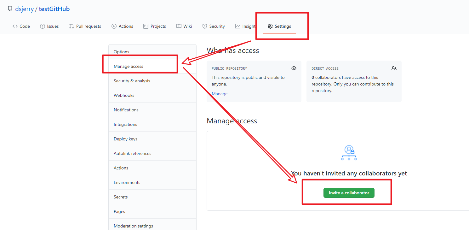Click the DIRECT ACCESS label
The image size is (469, 230).
(x=325, y=68)
